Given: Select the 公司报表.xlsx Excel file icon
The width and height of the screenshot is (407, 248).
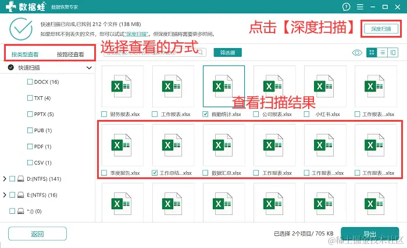Looking at the screenshot, I should click(x=273, y=86).
